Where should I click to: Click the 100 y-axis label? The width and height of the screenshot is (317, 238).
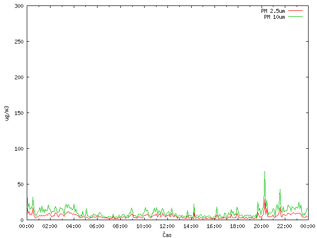click(x=19, y=149)
